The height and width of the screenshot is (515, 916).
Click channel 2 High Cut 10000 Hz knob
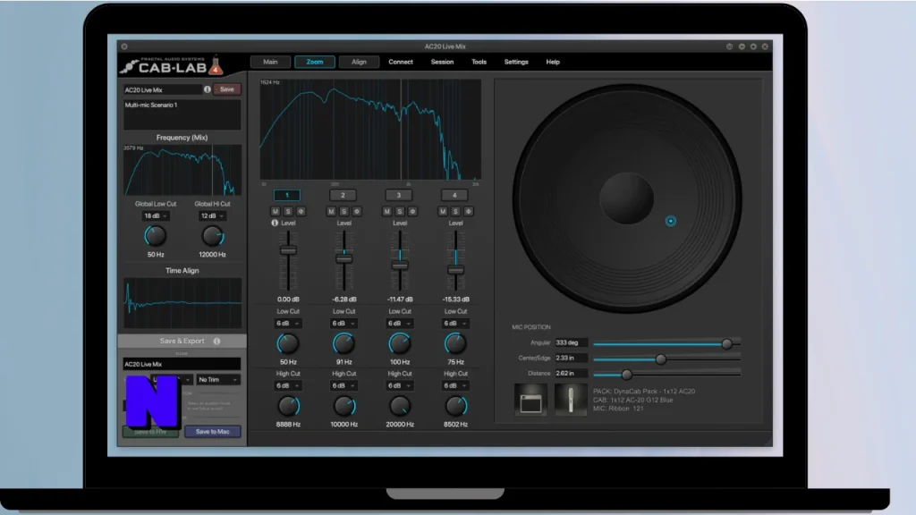(343, 406)
